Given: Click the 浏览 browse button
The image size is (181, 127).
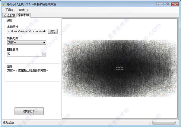Looking at the screenshot, I should point(52,31).
